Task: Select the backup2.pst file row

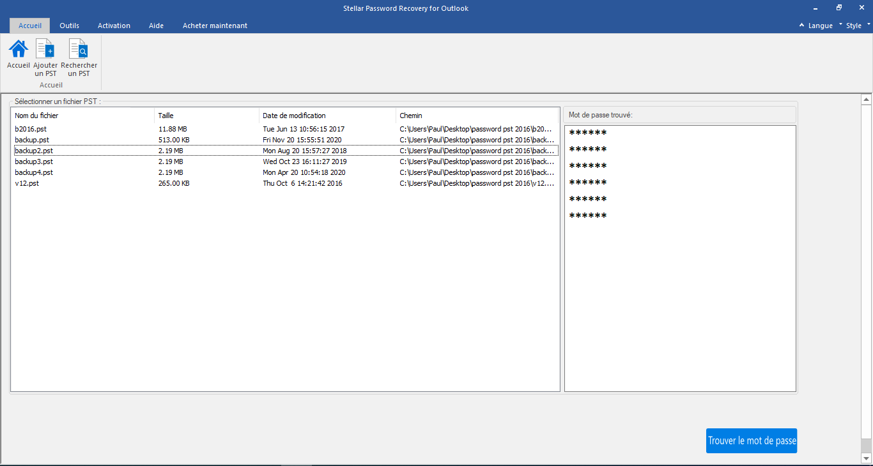Action: point(285,151)
